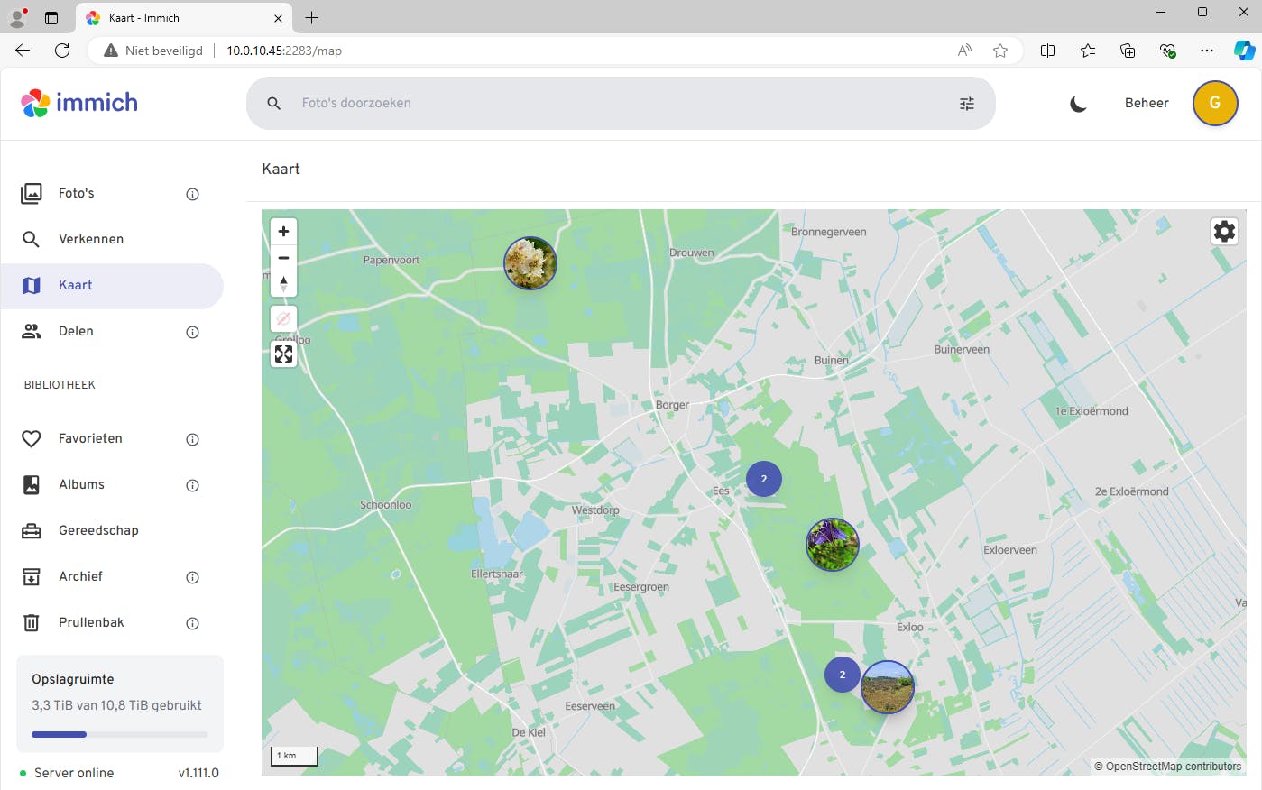Screen dimensions: 1262x790
Task: Open Browser Essentials heart icon
Action: [1167, 51]
